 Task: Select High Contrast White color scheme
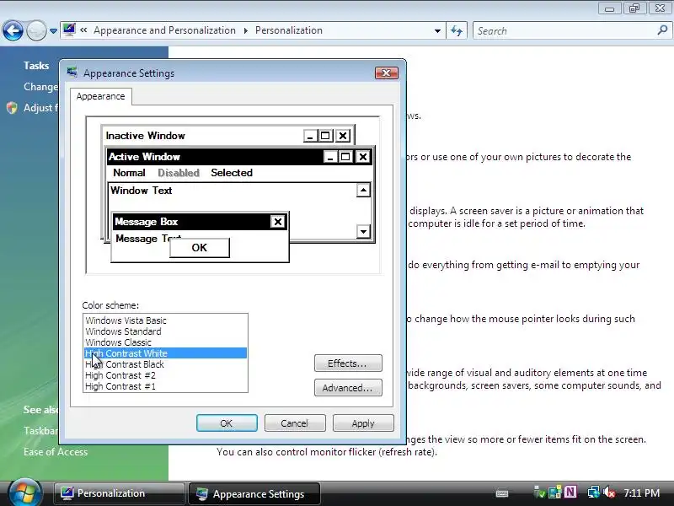coord(165,353)
